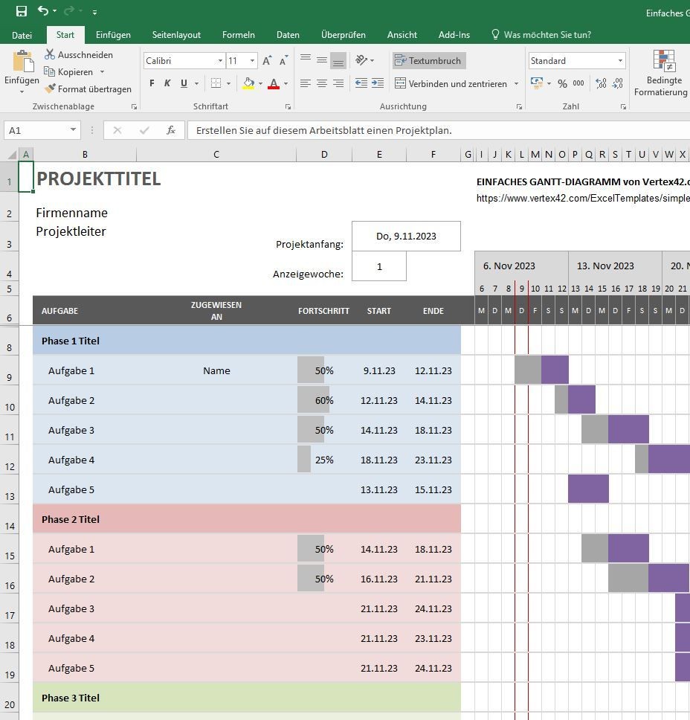The image size is (690, 720).
Task: Click the accounting number format icon
Action: 536,83
